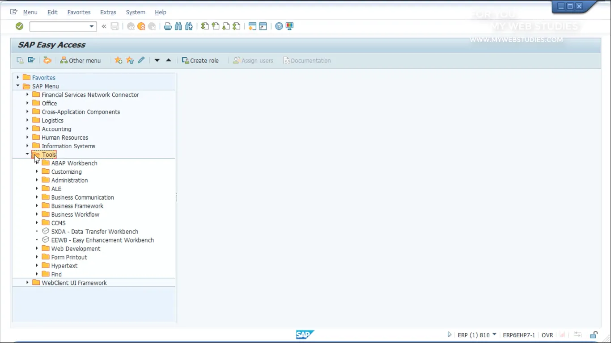This screenshot has height=343, width=611.
Task: Click the Create role button
Action: tap(200, 60)
